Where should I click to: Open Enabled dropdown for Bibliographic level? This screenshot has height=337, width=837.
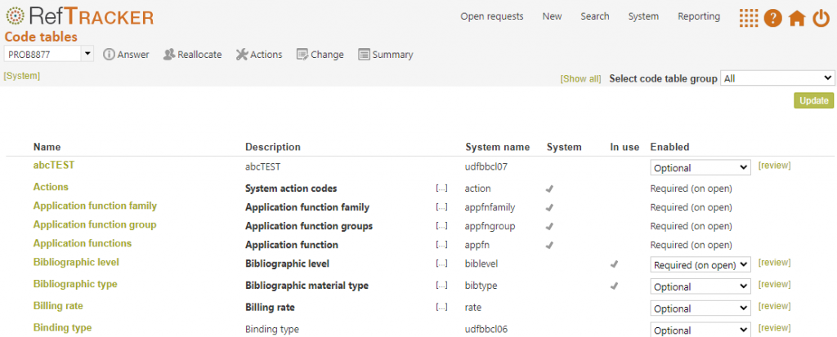(x=700, y=264)
